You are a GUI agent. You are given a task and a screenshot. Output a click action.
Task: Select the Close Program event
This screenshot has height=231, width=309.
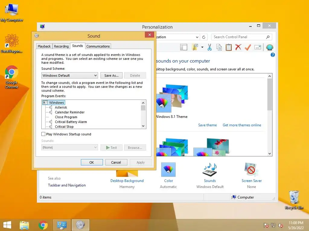tap(66, 117)
